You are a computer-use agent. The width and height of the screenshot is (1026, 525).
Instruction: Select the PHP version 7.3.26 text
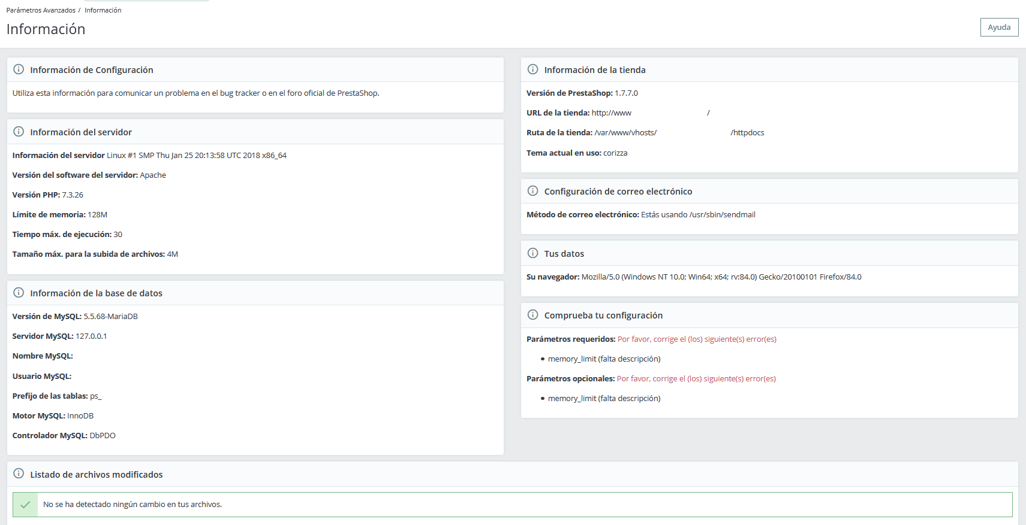click(73, 195)
